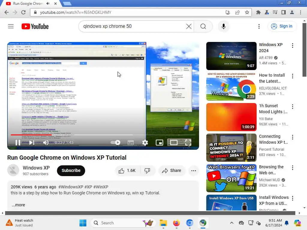Go back in Chrome

[x=7, y=12]
